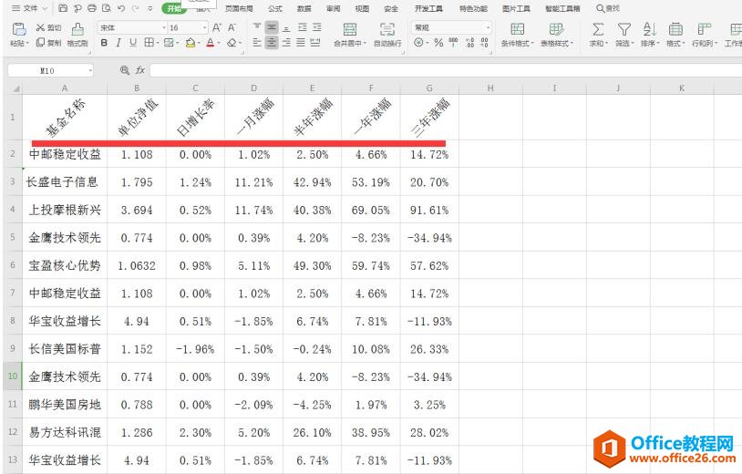Click Merge and Center (合并居中) icon
The image size is (742, 474).
[x=350, y=29]
